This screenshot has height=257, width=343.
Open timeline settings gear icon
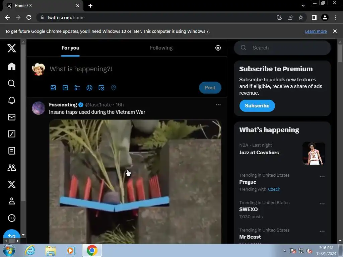click(x=218, y=48)
